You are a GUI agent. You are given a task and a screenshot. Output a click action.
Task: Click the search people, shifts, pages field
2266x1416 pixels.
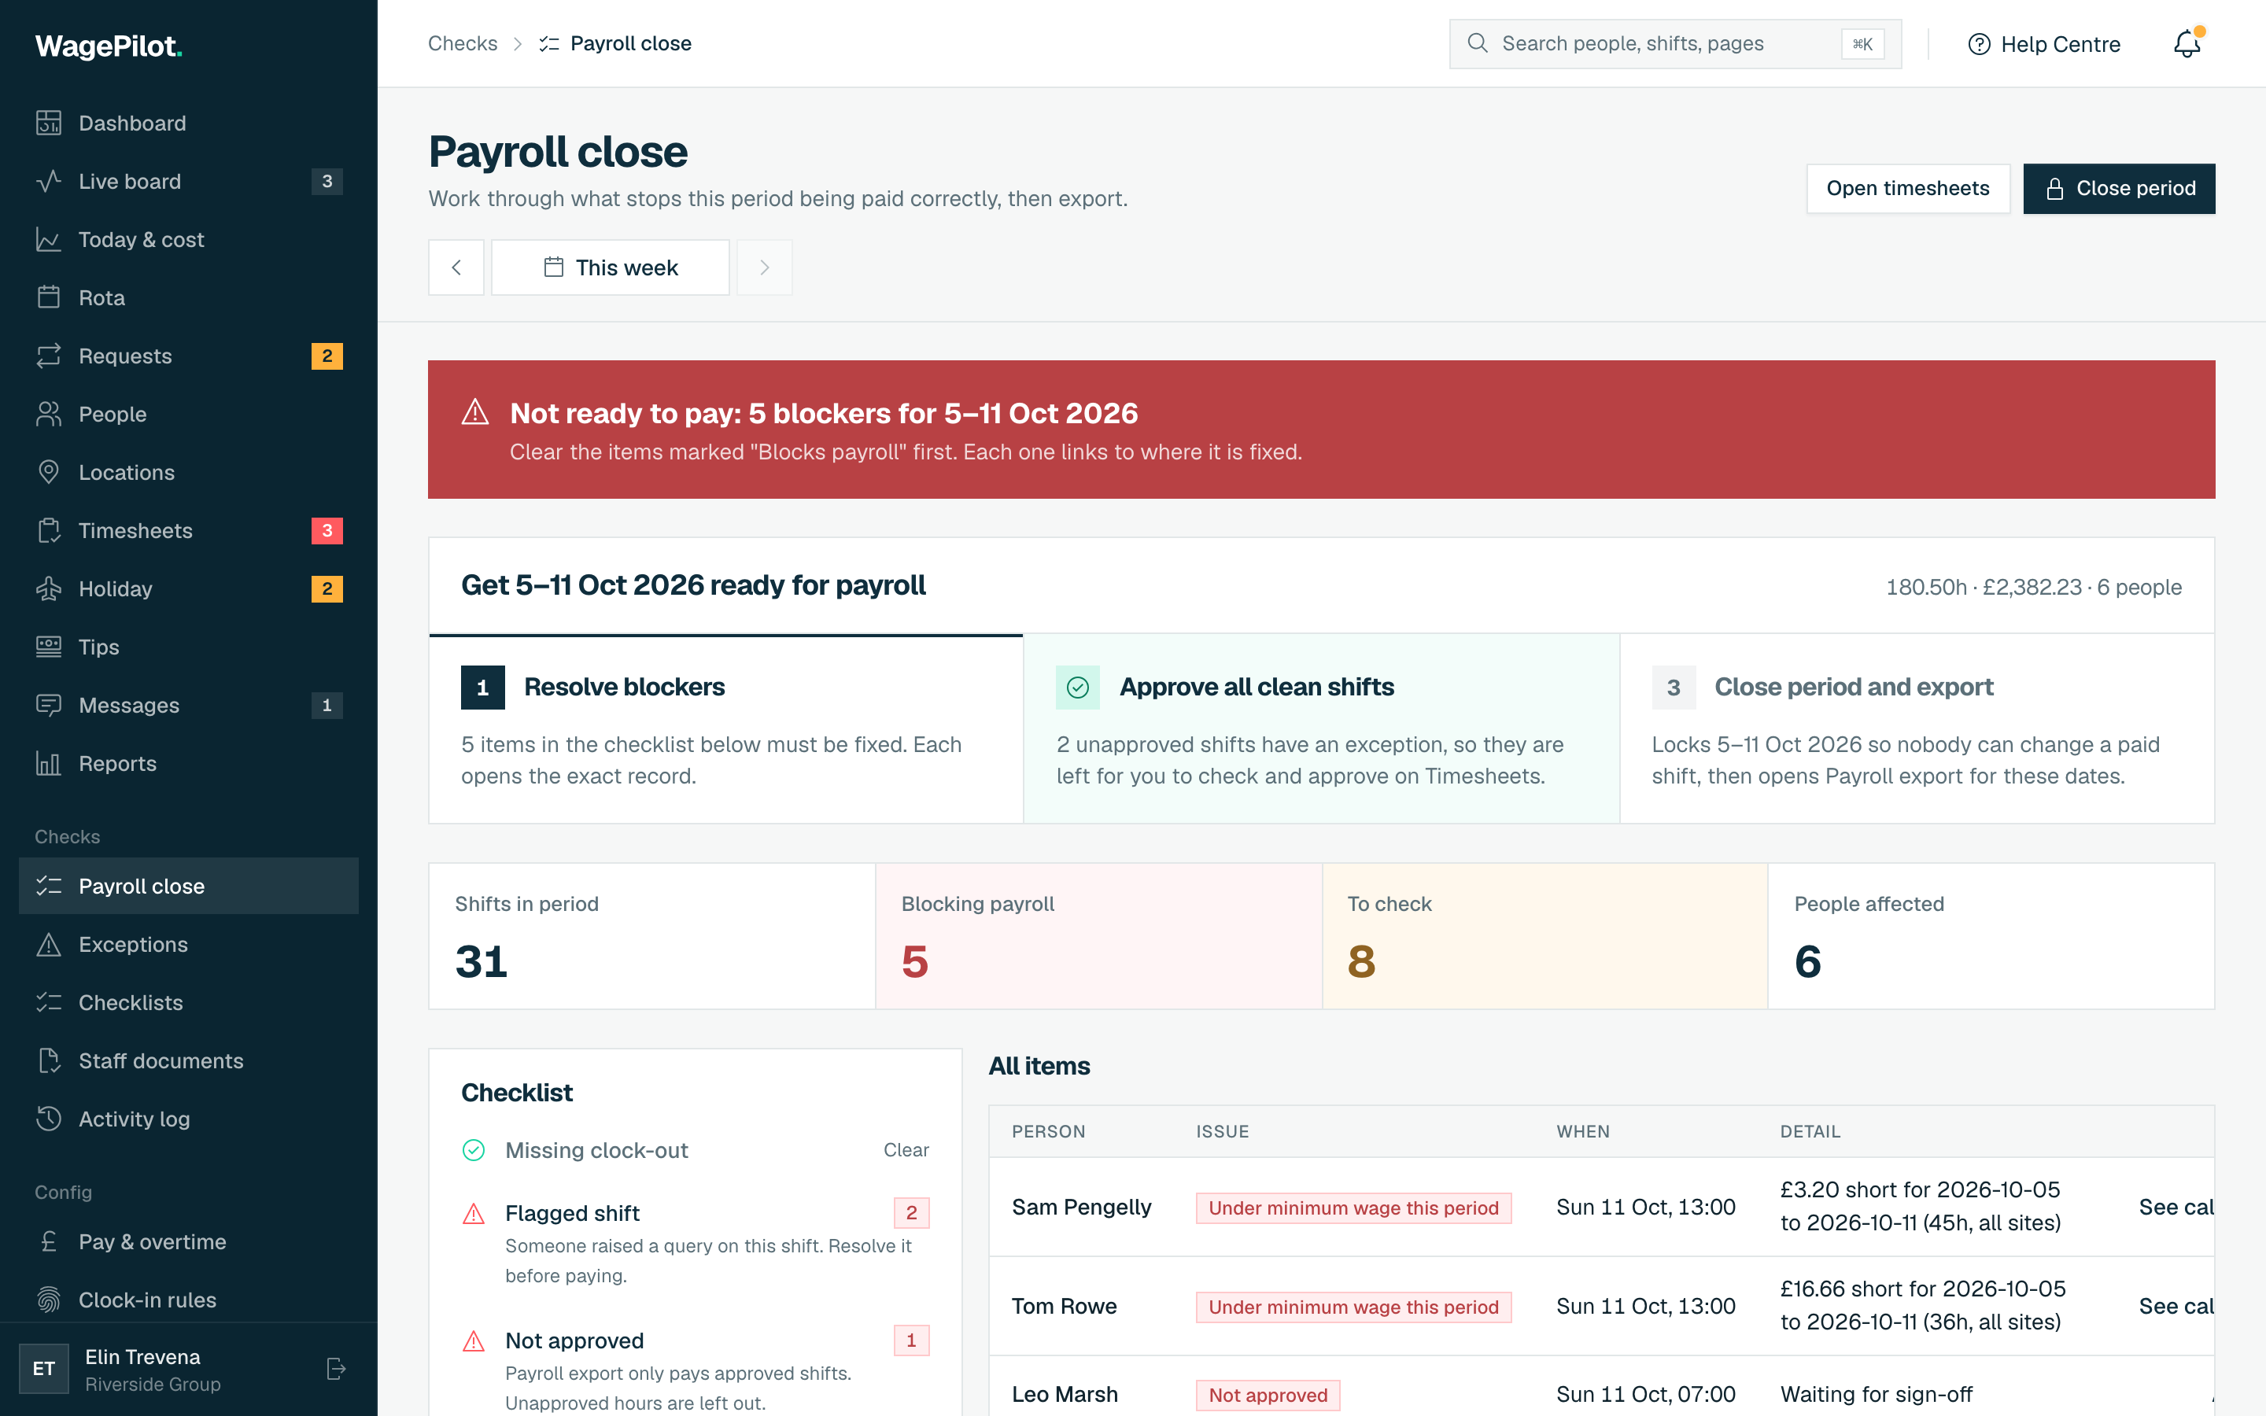[x=1675, y=43]
